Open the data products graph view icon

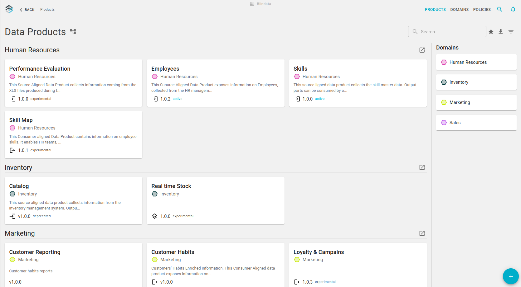point(73,32)
